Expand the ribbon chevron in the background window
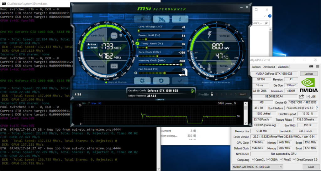 tap(265, 16)
